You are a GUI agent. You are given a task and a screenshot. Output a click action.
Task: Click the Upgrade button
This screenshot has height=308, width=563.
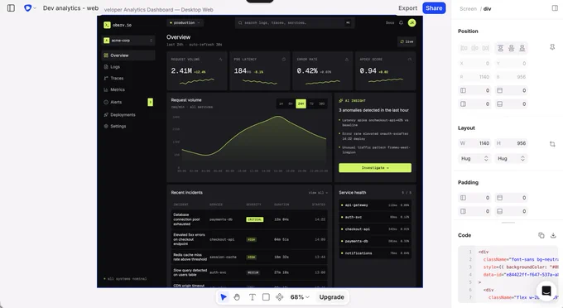point(331,297)
